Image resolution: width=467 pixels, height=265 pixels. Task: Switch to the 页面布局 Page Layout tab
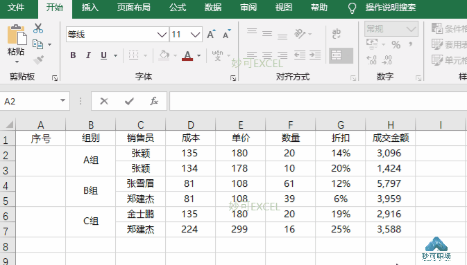tap(133, 8)
